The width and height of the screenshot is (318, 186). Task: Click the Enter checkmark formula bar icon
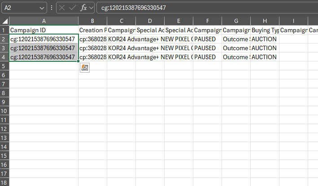[73, 8]
